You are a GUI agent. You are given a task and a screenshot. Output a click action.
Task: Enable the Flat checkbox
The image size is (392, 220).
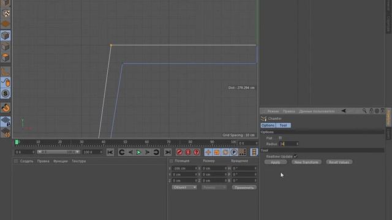coord(281,138)
